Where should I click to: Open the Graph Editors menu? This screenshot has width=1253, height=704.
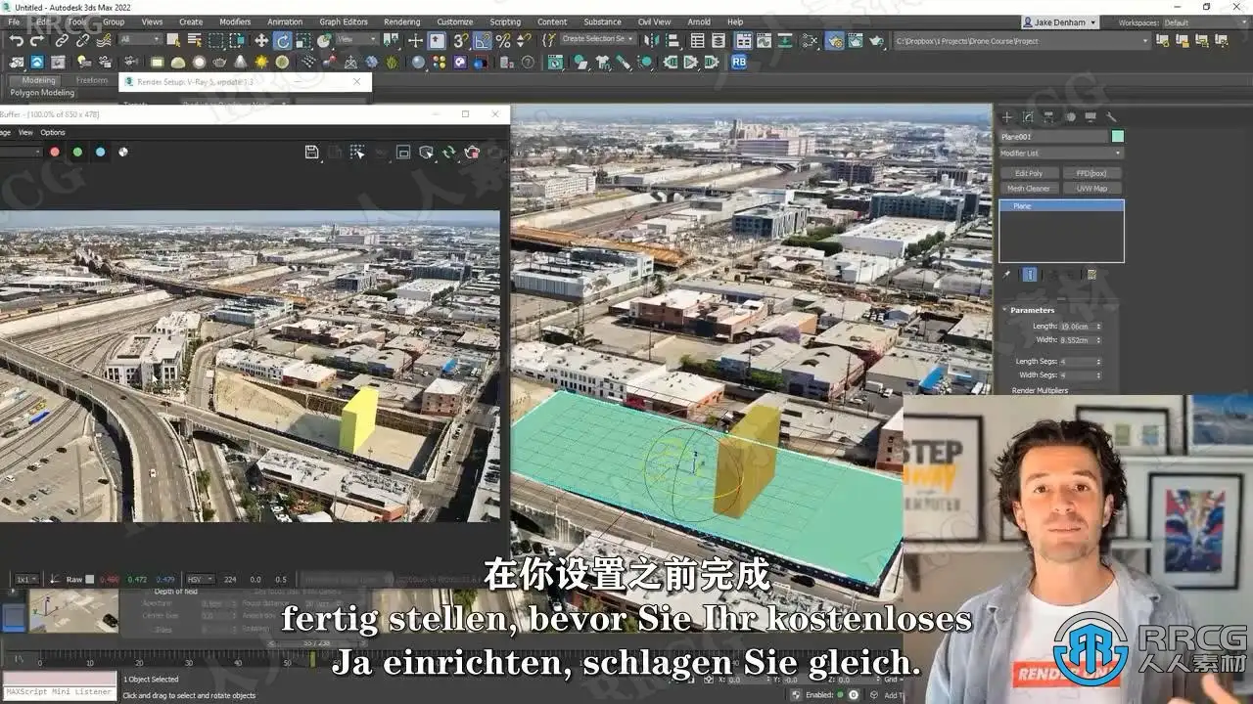point(344,22)
